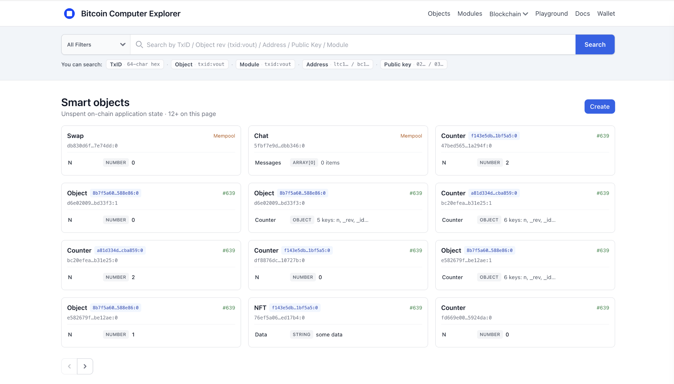The height and width of the screenshot is (384, 674).
Task: Click the Search button
Action: pos(595,44)
